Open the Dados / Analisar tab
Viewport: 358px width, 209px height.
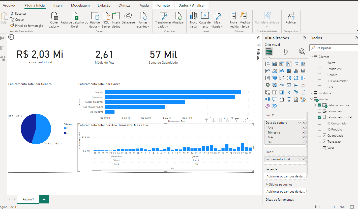click(192, 5)
